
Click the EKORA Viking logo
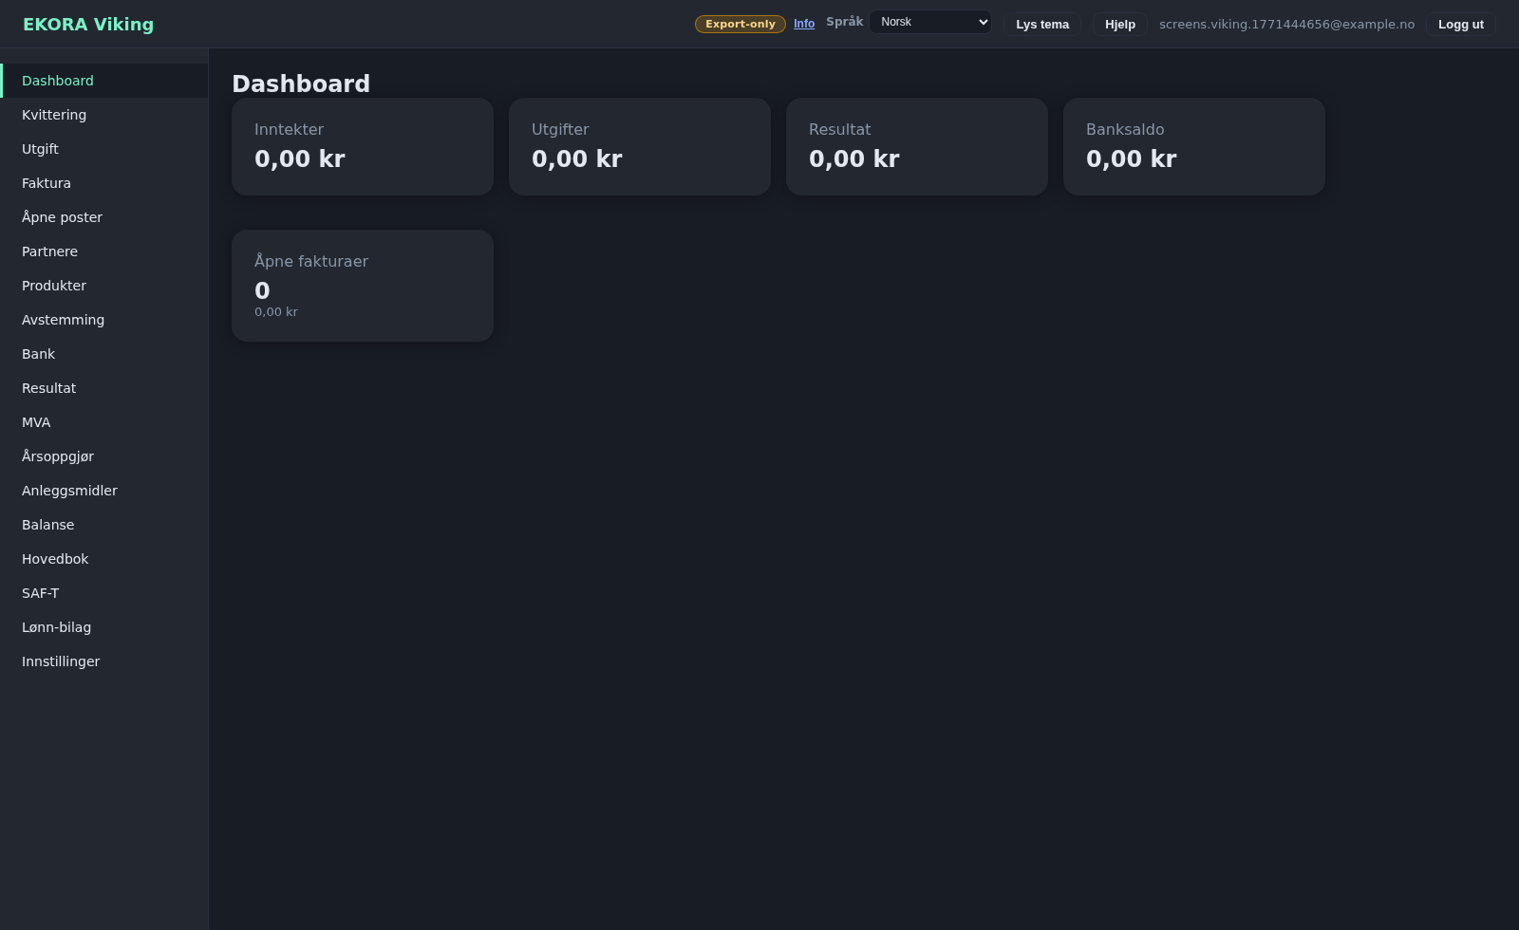pyautogui.click(x=88, y=25)
